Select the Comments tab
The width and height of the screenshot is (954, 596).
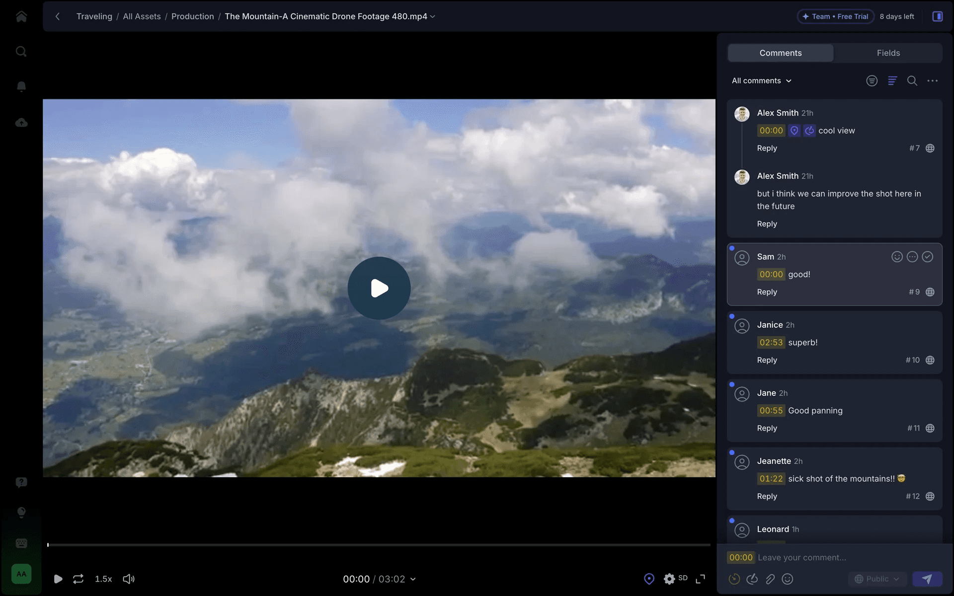point(780,53)
